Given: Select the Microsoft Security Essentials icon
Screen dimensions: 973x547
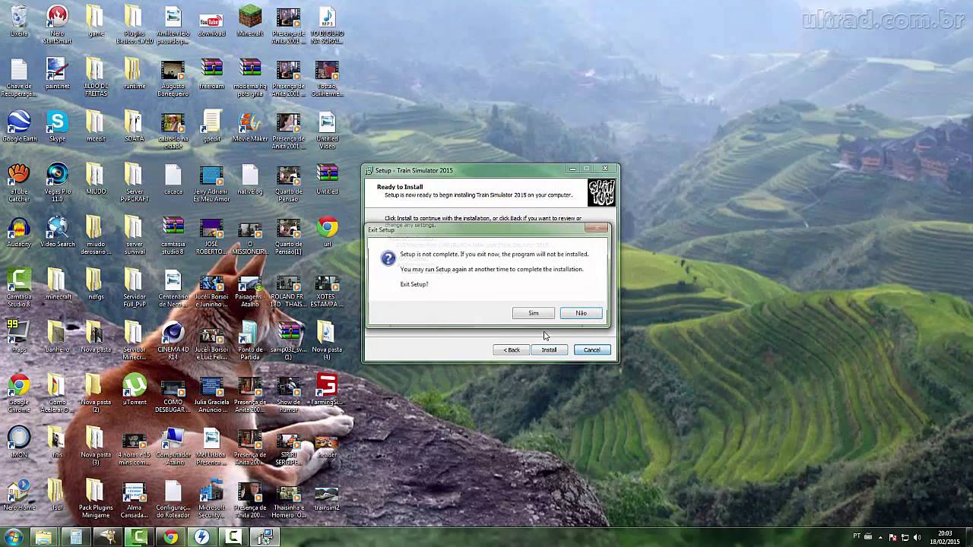Looking at the screenshot, I should 211,498.
